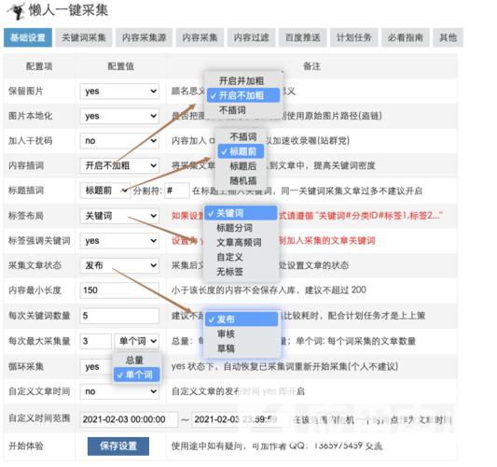Open the 标签强调关键词 dropdown
The height and width of the screenshot is (467, 497).
(x=119, y=241)
